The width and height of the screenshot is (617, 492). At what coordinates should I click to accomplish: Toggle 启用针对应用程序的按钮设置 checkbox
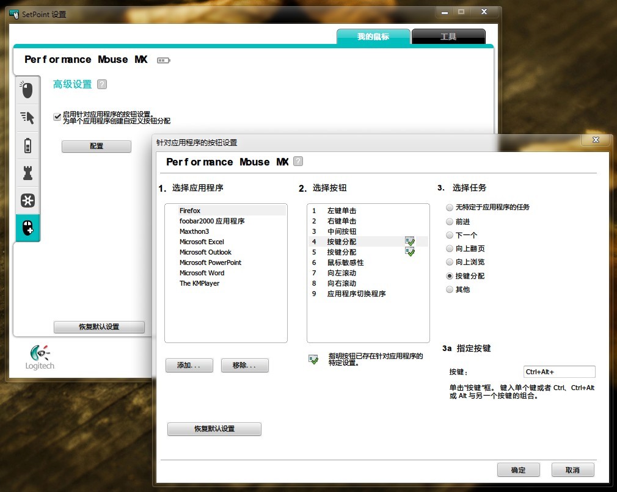click(x=57, y=117)
